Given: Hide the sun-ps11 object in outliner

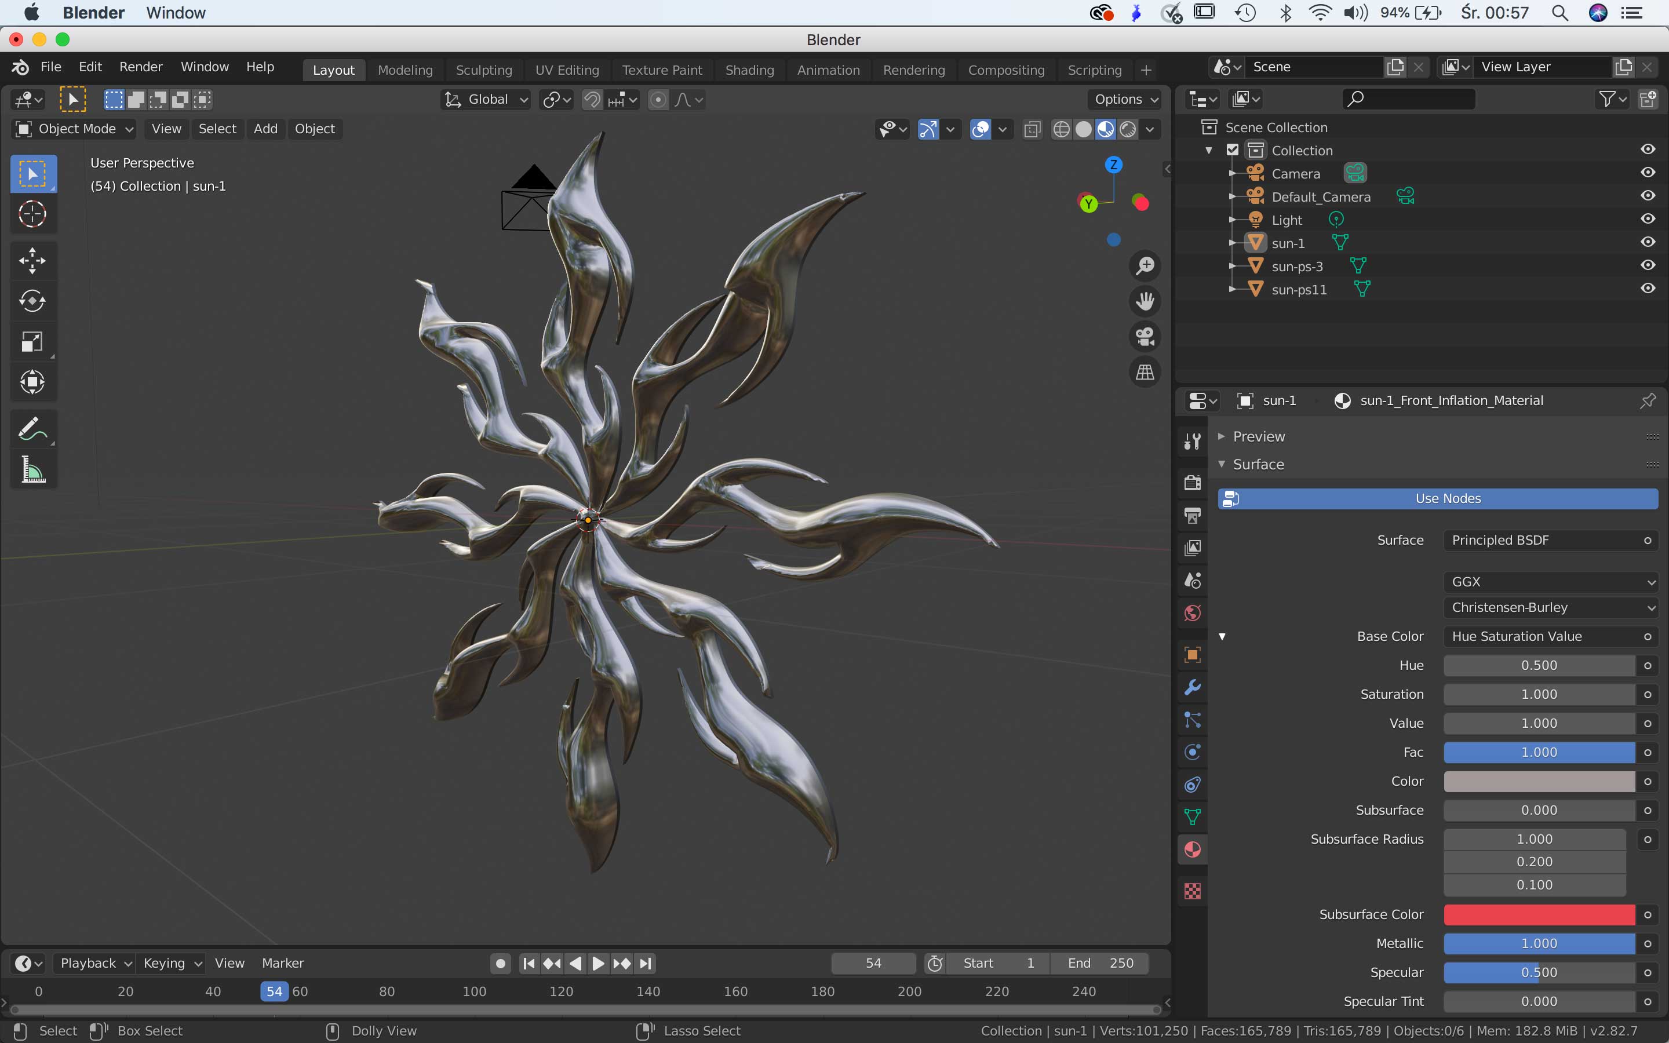Looking at the screenshot, I should pos(1648,289).
